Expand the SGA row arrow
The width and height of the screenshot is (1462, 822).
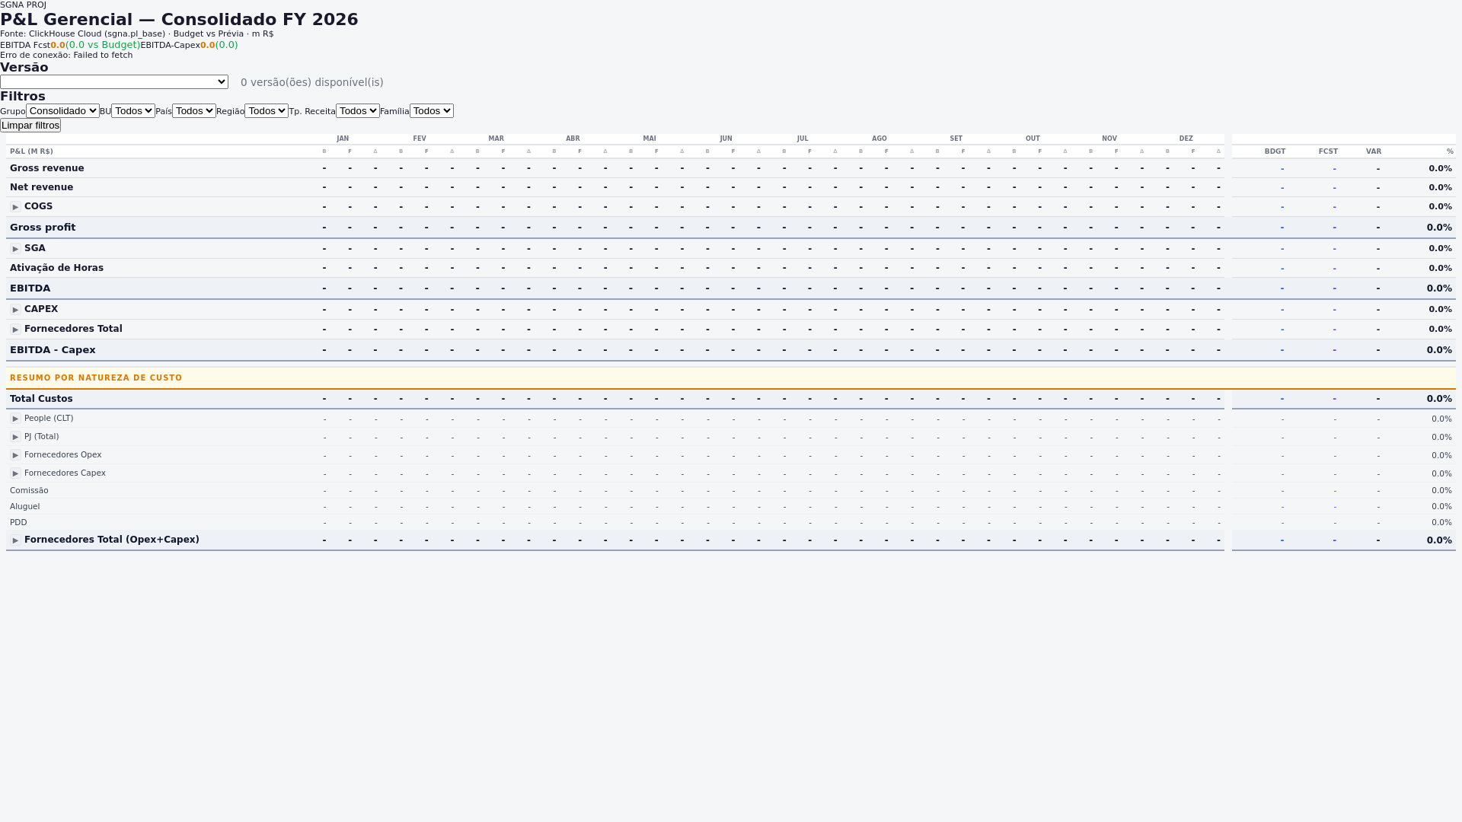tap(15, 249)
